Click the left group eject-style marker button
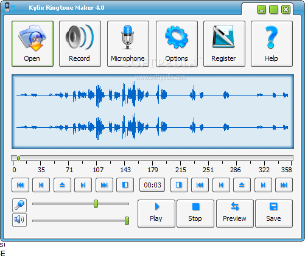This screenshot has height=258, width=305. tap(62, 185)
